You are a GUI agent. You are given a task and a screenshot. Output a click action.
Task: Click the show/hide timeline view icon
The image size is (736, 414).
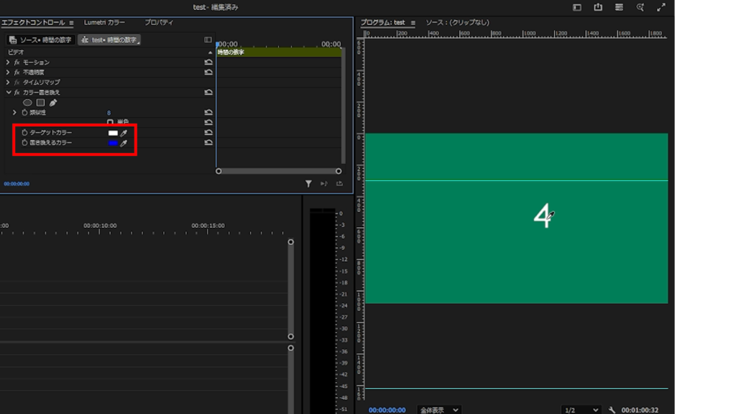[208, 40]
